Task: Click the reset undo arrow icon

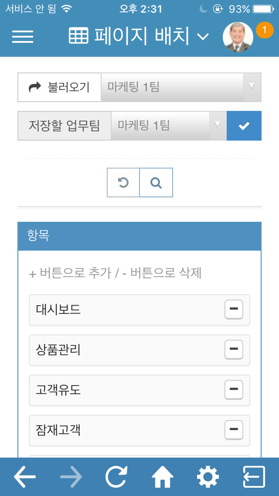Action: [123, 183]
